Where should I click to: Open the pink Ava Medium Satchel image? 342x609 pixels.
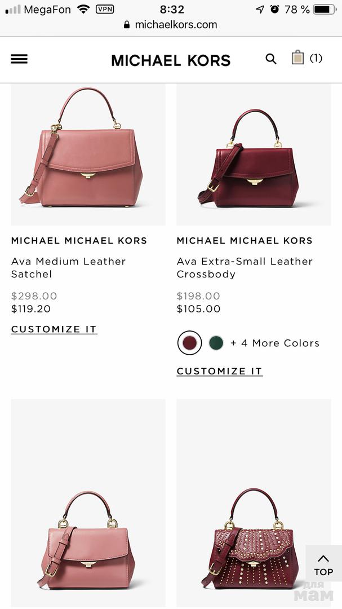pyautogui.click(x=88, y=155)
